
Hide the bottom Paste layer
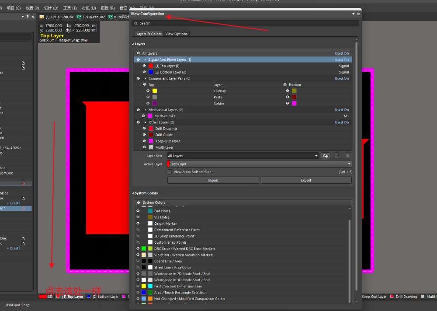tap(288, 97)
